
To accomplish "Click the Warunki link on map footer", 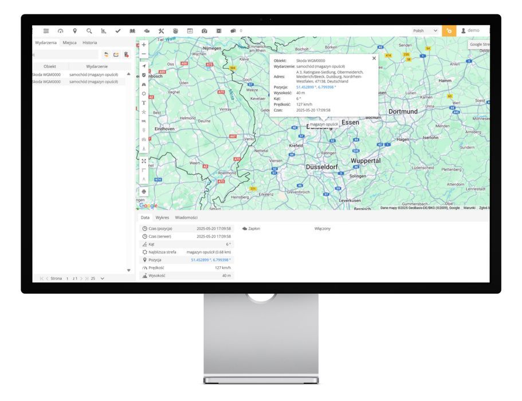I will pos(469,208).
